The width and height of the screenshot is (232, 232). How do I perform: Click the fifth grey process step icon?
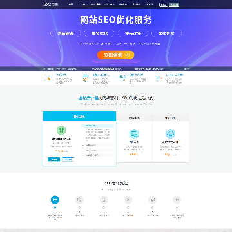pos(152,200)
